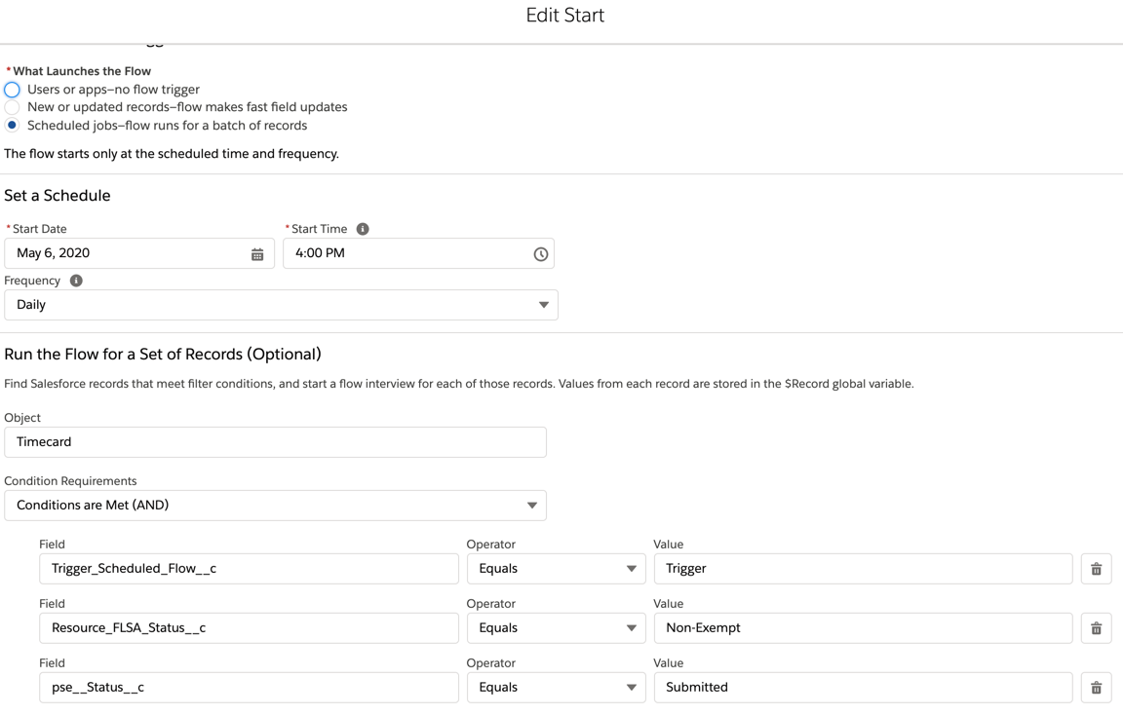Viewport: 1123px width, 715px height.
Task: Delete the Resource_FLSA_Status__c condition row
Action: tap(1096, 628)
